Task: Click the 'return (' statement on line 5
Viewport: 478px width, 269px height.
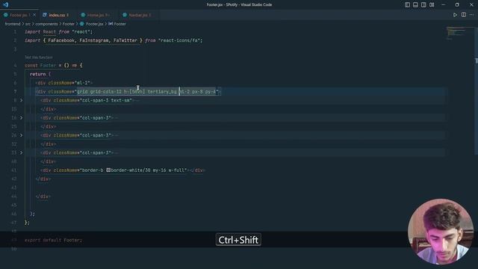Action: [40, 74]
